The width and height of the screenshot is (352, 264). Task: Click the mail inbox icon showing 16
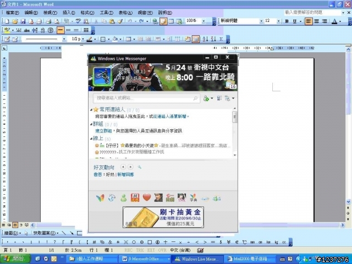(x=231, y=85)
